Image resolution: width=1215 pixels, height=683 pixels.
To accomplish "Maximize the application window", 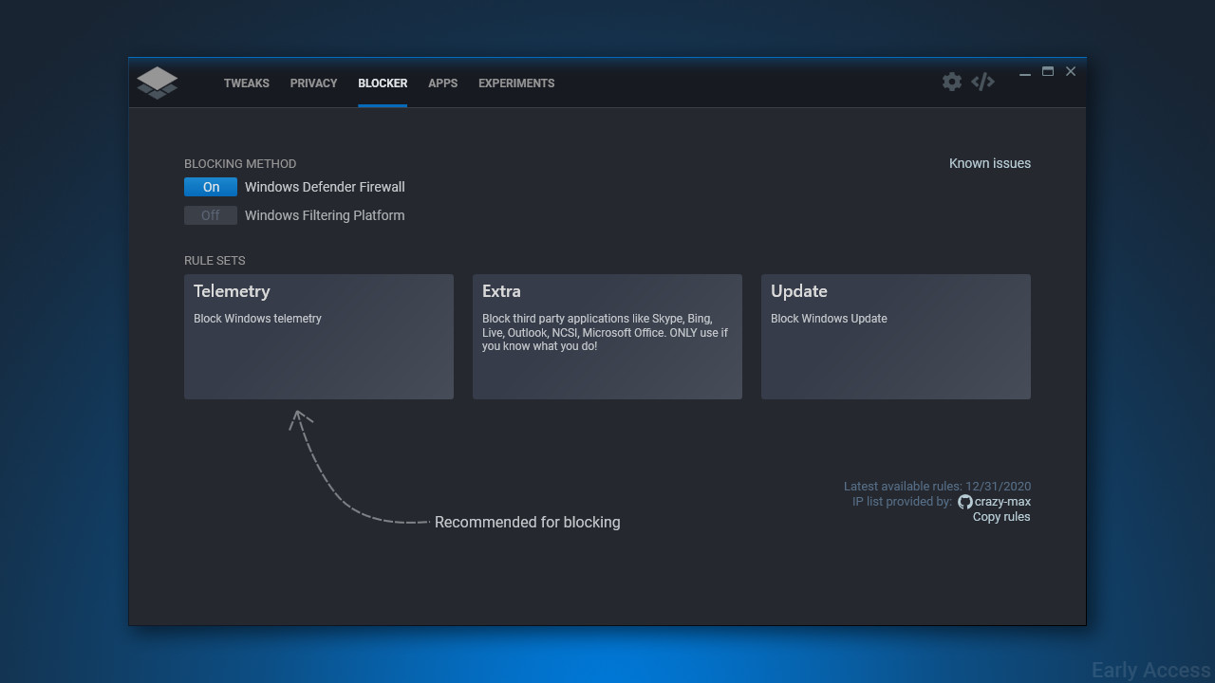I will tap(1048, 72).
